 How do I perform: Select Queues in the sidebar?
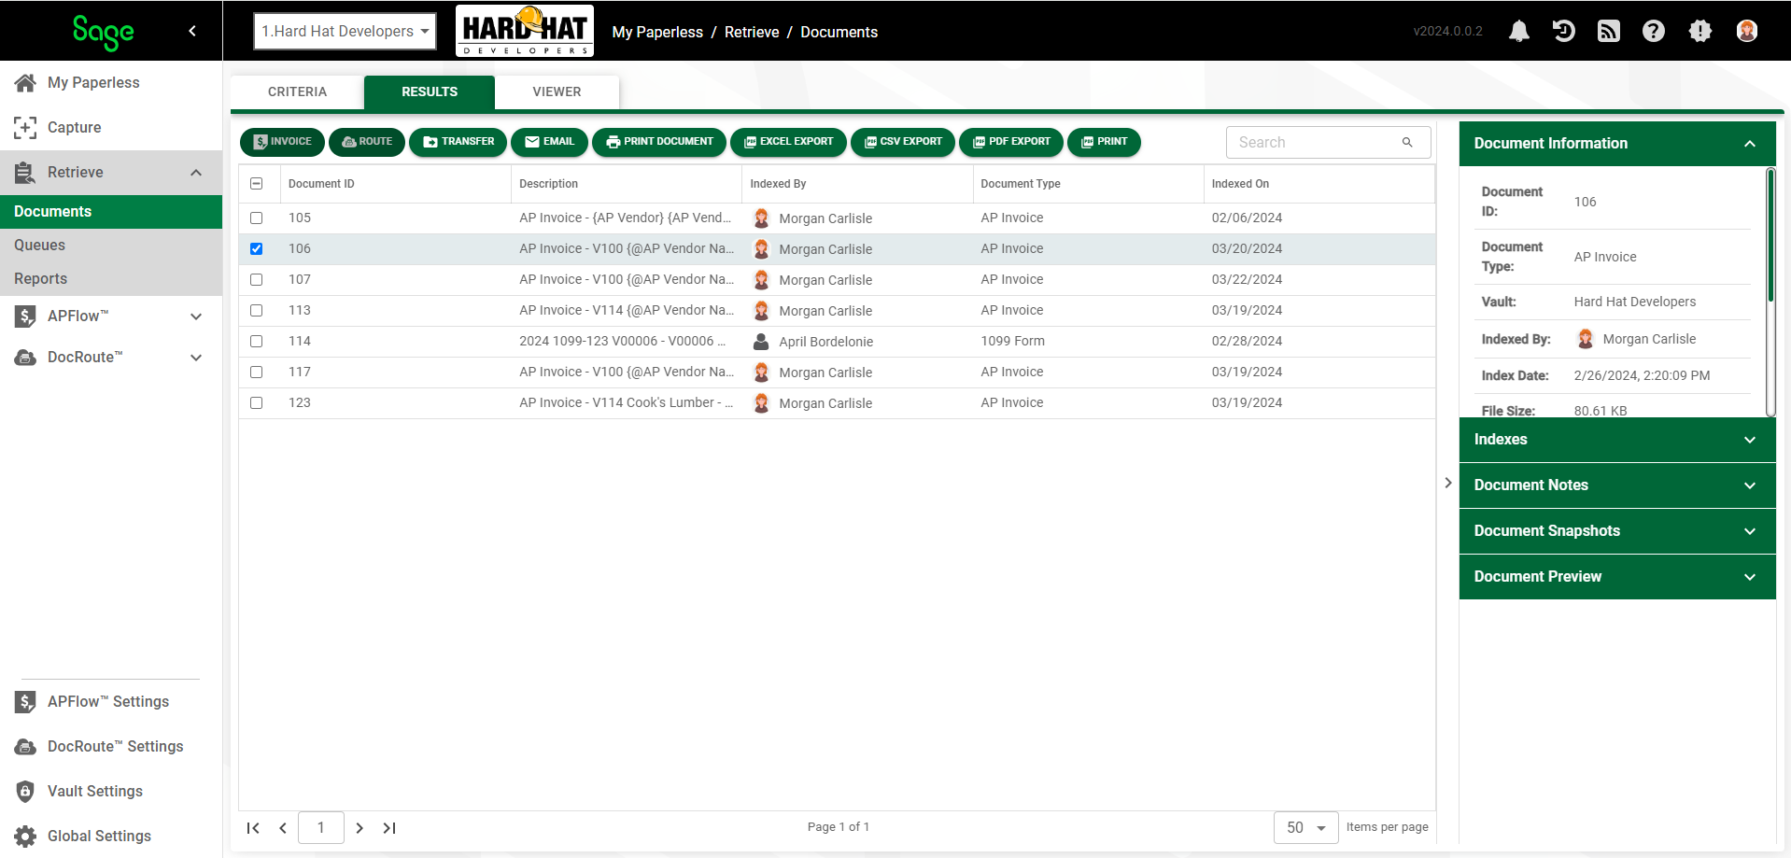click(111, 245)
